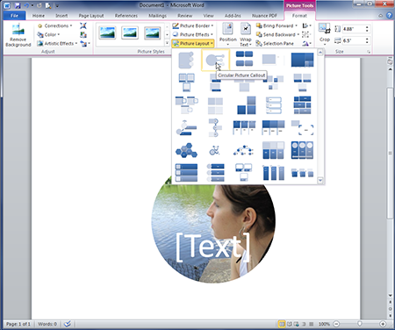
Task: Select the Crop tool icon
Action: [x=324, y=29]
